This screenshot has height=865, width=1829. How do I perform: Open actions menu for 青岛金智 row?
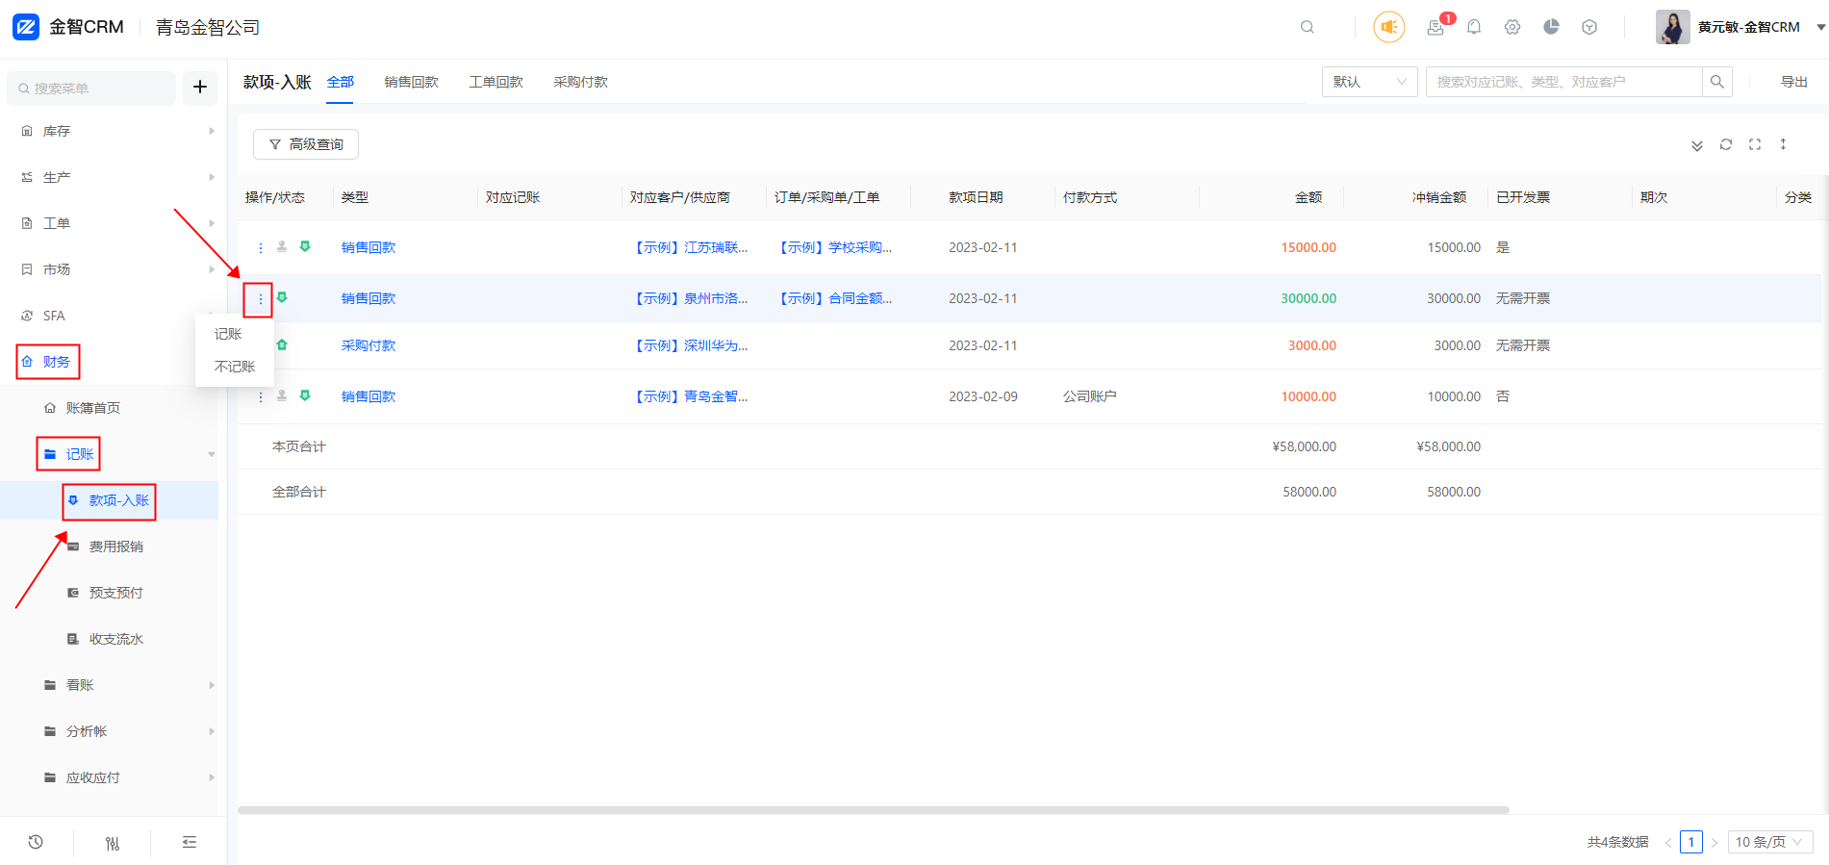(x=261, y=396)
